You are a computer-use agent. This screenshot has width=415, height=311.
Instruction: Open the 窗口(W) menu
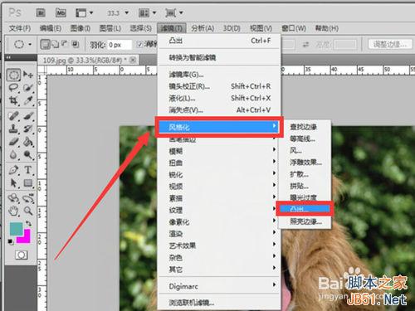coord(294,28)
